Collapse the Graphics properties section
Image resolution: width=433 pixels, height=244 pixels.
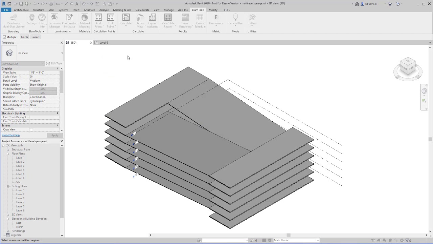[58, 69]
